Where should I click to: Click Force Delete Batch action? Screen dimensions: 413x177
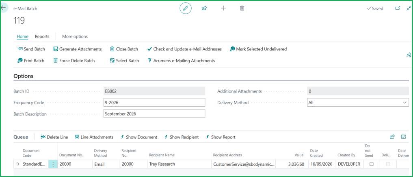click(x=74, y=61)
